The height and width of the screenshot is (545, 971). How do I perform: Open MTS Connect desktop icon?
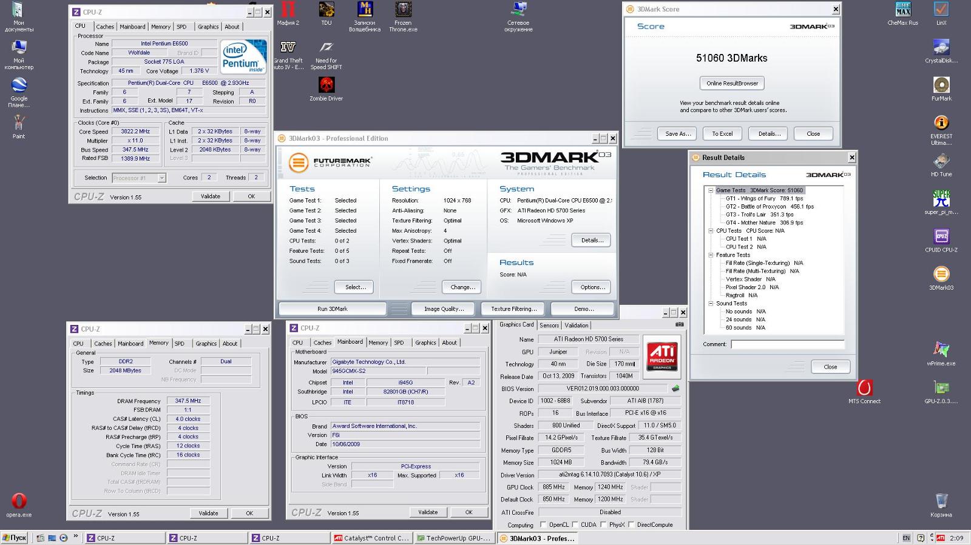coord(864,392)
